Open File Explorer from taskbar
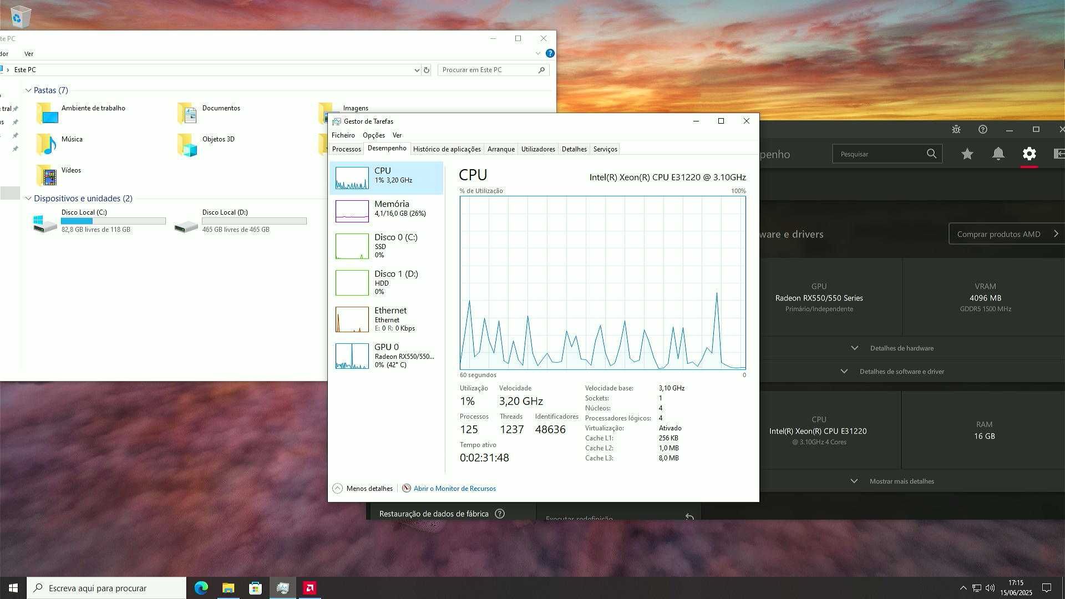Screen dimensions: 1065x599 [x=229, y=588]
